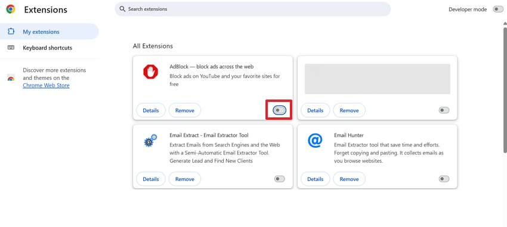Viewport: 507px width, 227px height.
Task: Click the My extensions puzzle icon
Action: (11, 32)
